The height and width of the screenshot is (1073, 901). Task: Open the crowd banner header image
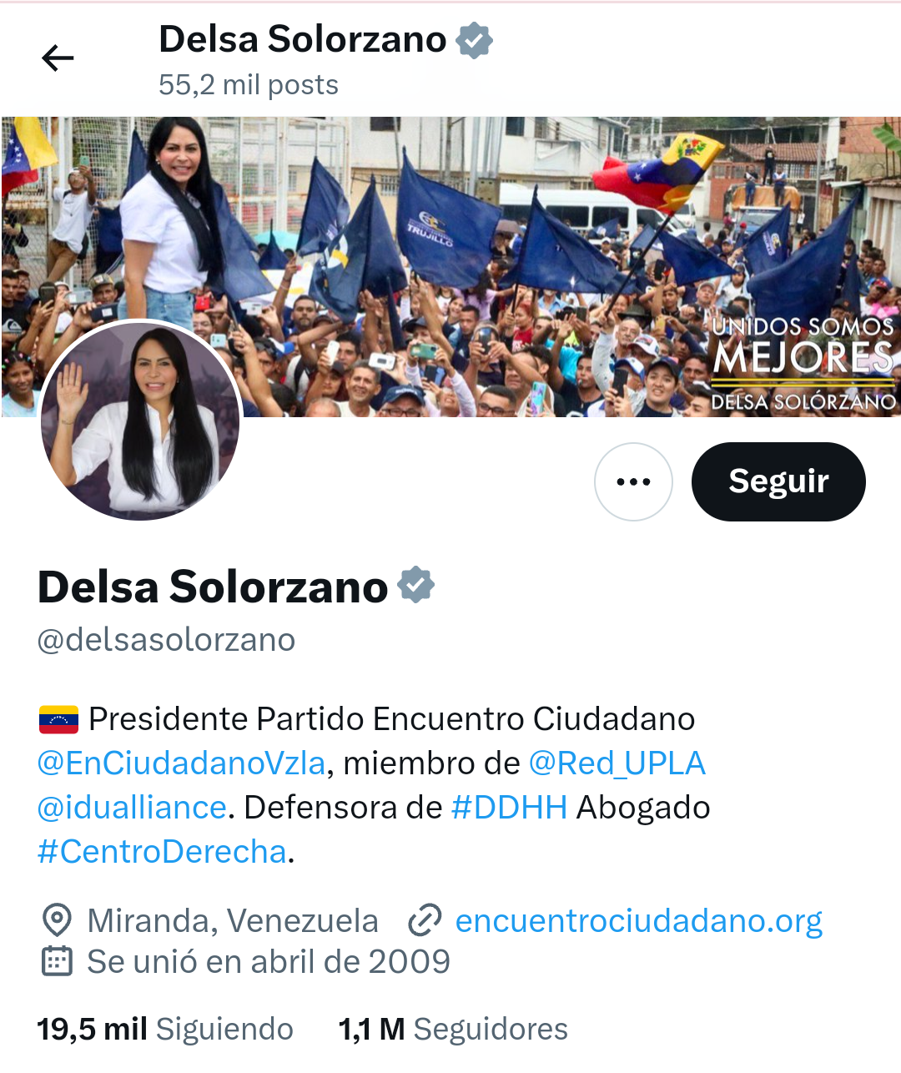click(450, 266)
